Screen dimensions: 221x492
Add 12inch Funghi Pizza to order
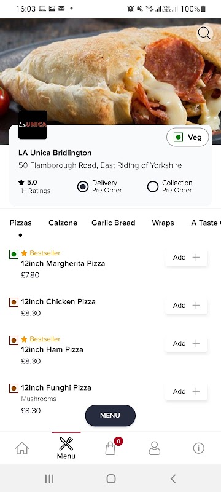pyautogui.click(x=186, y=391)
